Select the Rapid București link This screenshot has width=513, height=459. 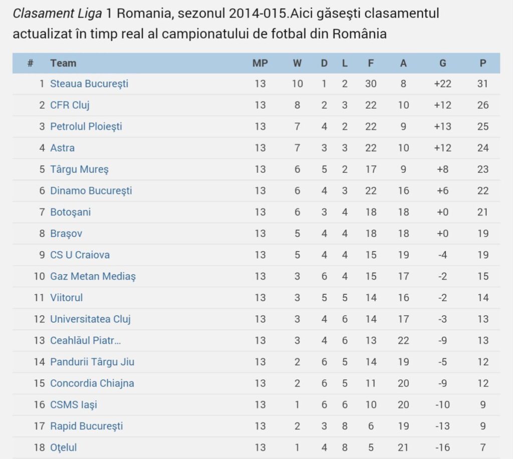click(87, 426)
